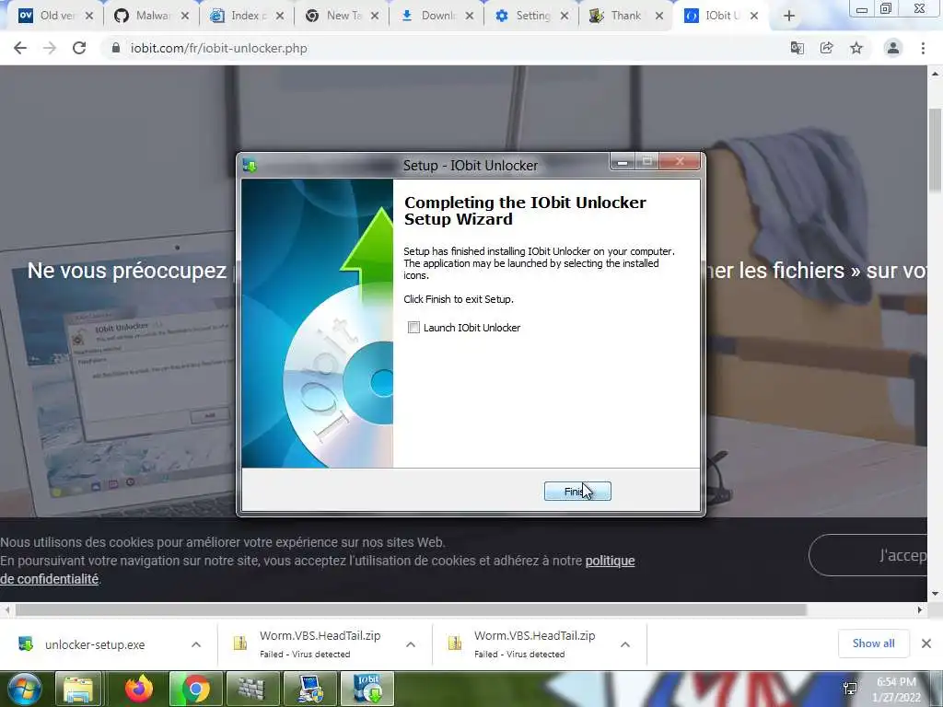This screenshot has height=707, width=943.
Task: Click Show all downloads button
Action: [x=873, y=643]
